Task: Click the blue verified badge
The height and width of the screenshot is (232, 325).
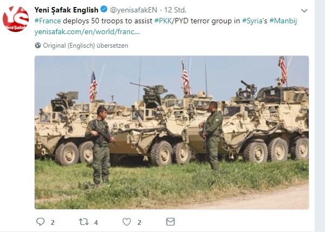Action: pyautogui.click(x=104, y=9)
